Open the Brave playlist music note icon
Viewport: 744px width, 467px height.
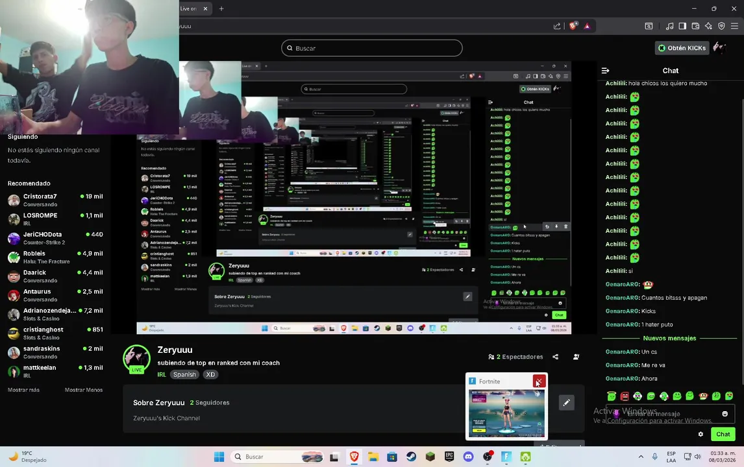point(669,26)
